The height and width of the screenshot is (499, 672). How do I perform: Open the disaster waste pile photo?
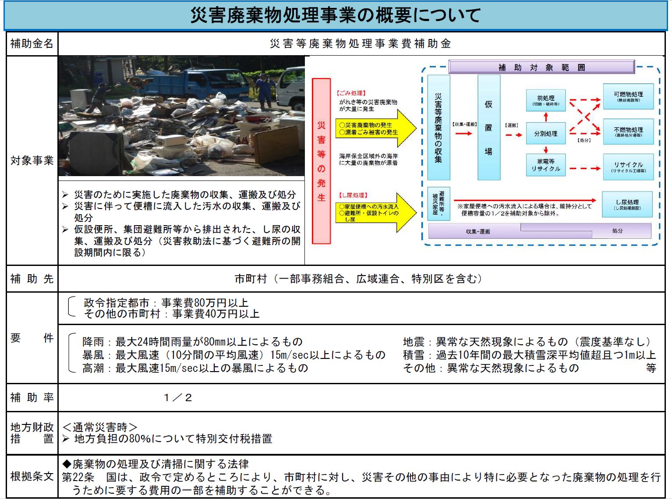[x=181, y=116]
